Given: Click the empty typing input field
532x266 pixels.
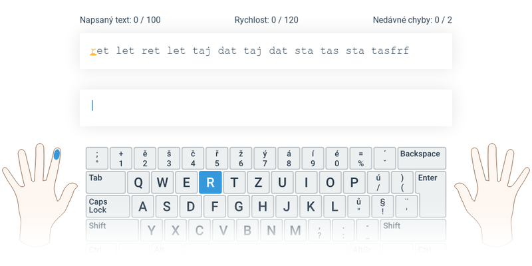Looking at the screenshot, I should point(266,108).
